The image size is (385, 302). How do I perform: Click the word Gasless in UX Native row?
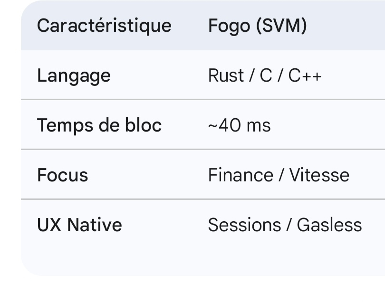pos(329,225)
